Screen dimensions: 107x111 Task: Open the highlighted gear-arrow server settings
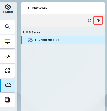pos(98,20)
